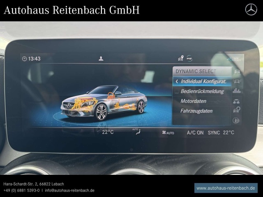The height and width of the screenshot is (197, 263).
Task: Tap the left 22°C temperature
Action: [x=108, y=132]
